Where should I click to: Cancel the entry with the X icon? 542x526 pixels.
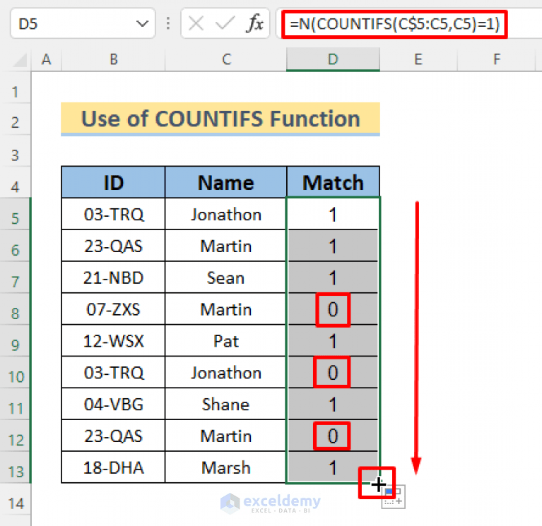click(196, 24)
